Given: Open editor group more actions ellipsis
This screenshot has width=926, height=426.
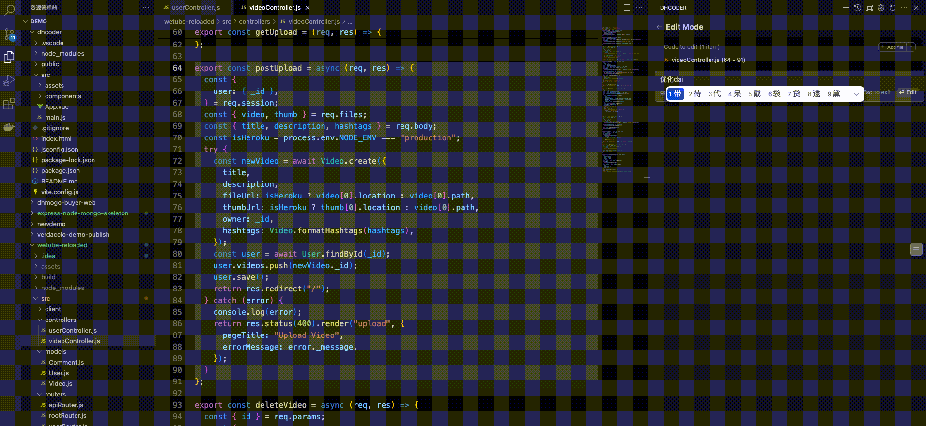Looking at the screenshot, I should 639,8.
